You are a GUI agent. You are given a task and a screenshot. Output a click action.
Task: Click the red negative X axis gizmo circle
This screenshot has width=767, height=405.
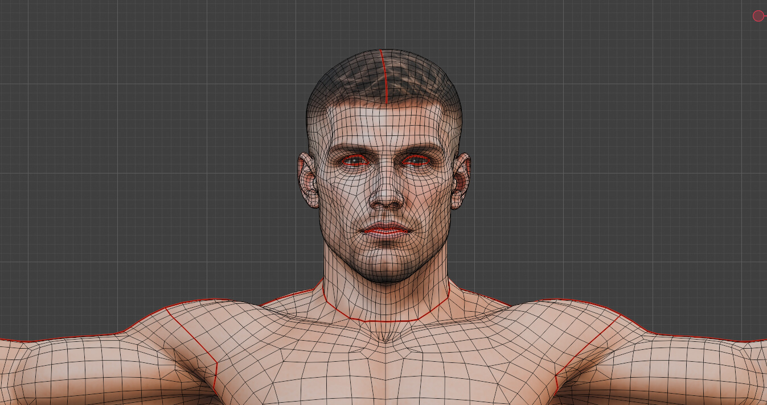point(758,16)
